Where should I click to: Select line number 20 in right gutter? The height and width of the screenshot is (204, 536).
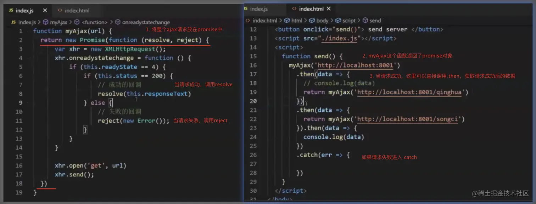pos(253,101)
